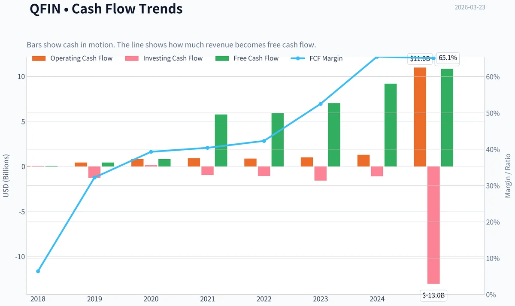Click the tall pink investing bar below zero
The height and width of the screenshot is (306, 515).
click(433, 225)
